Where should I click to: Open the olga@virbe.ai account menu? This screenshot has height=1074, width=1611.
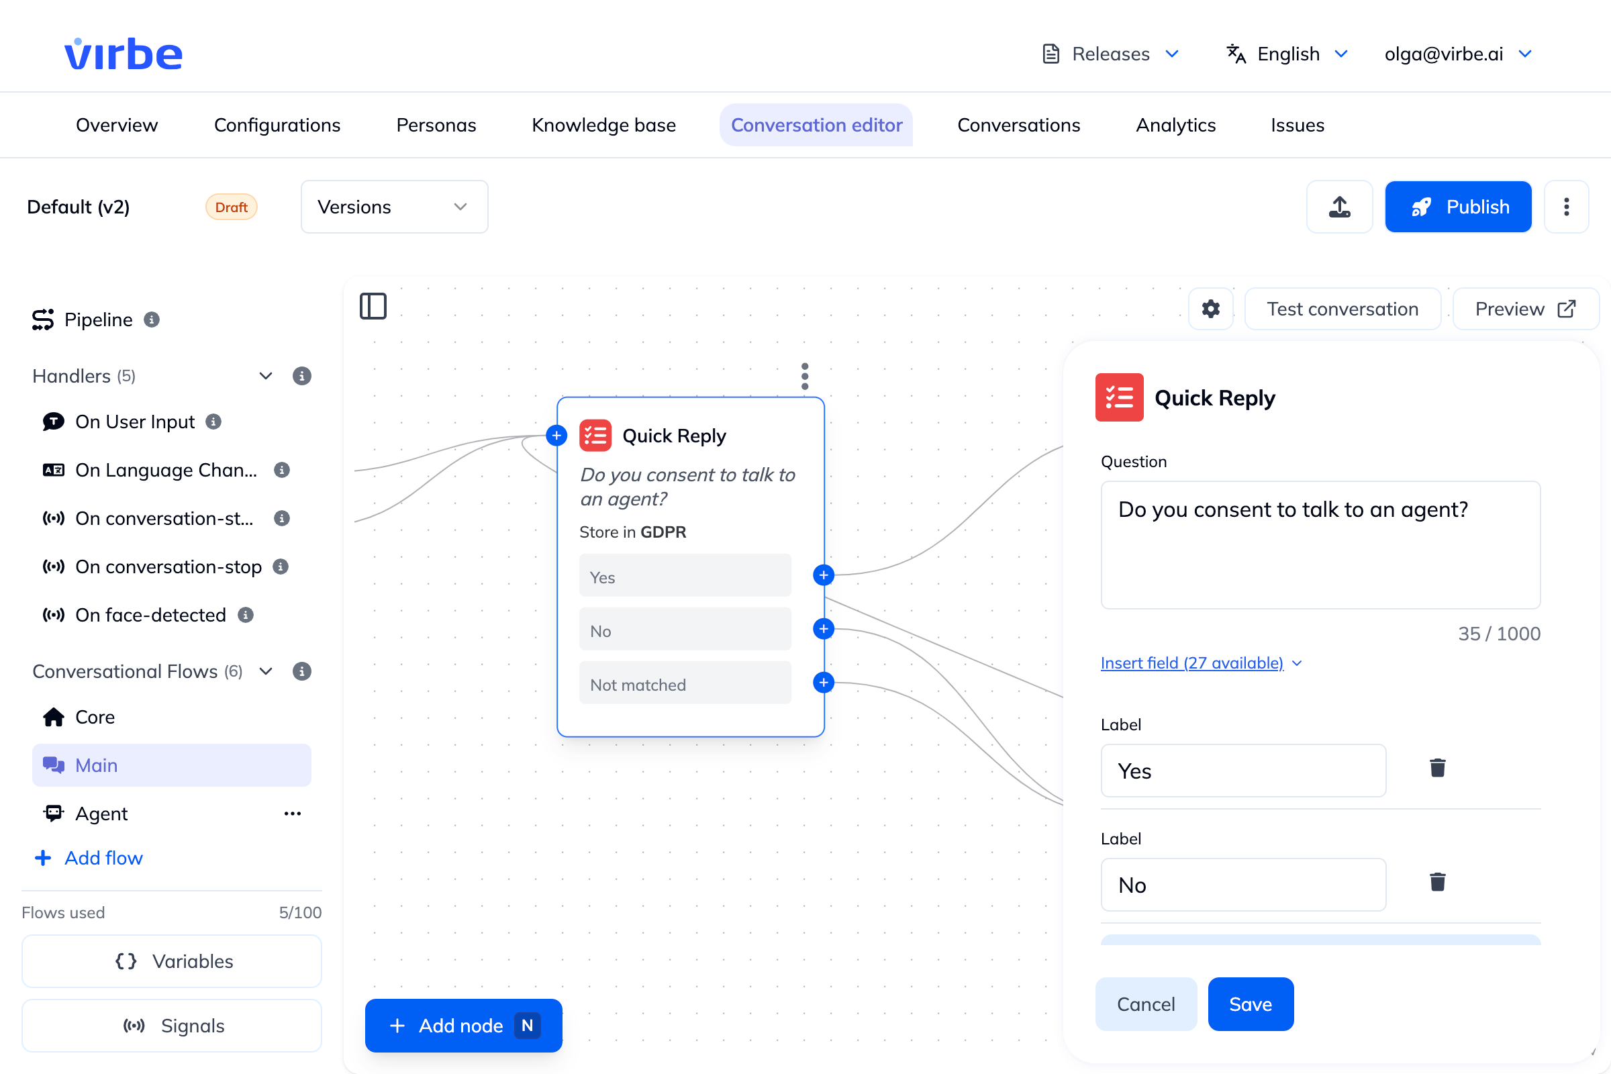click(x=1458, y=54)
